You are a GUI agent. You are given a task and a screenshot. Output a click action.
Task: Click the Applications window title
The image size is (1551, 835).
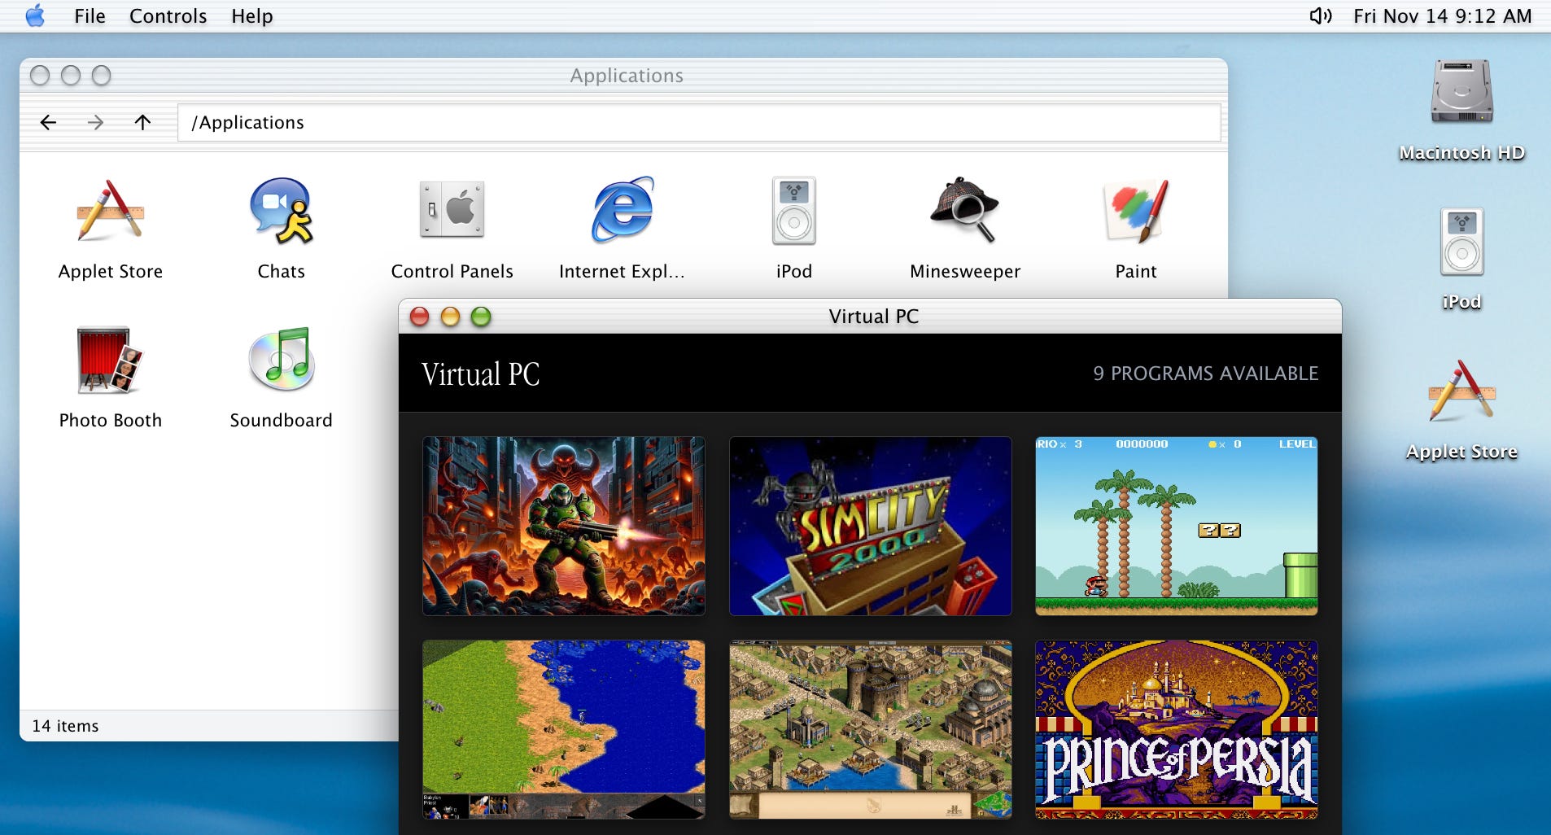click(x=626, y=76)
